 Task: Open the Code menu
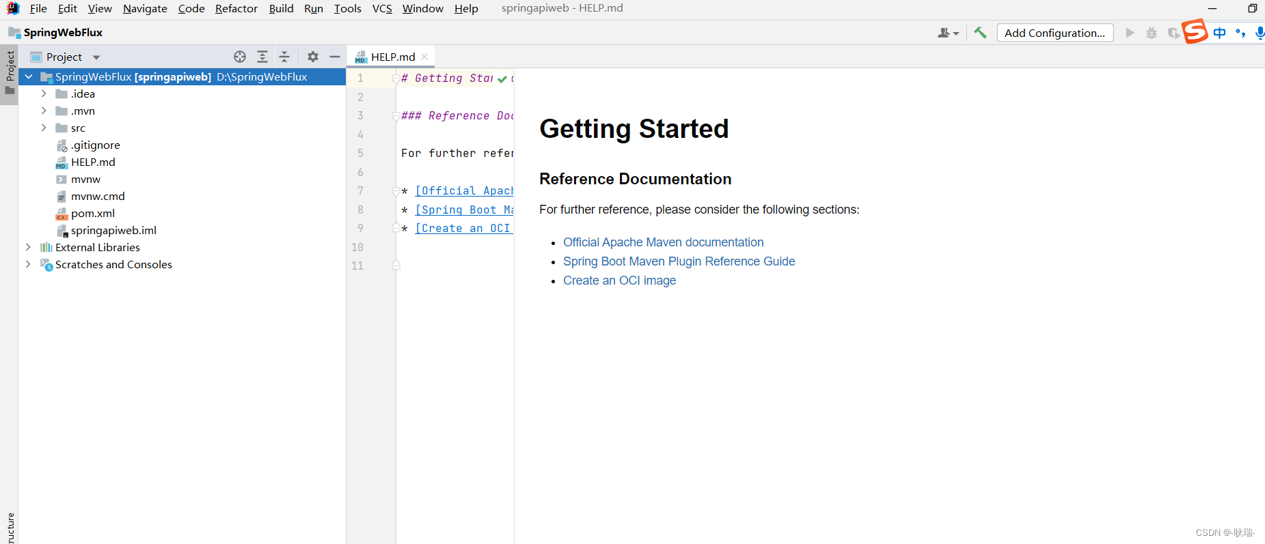point(191,8)
